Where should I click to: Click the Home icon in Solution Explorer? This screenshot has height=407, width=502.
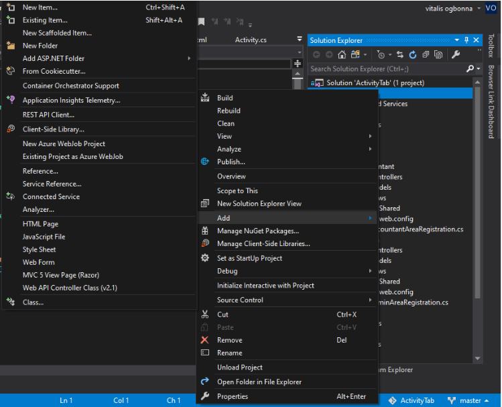click(x=342, y=55)
